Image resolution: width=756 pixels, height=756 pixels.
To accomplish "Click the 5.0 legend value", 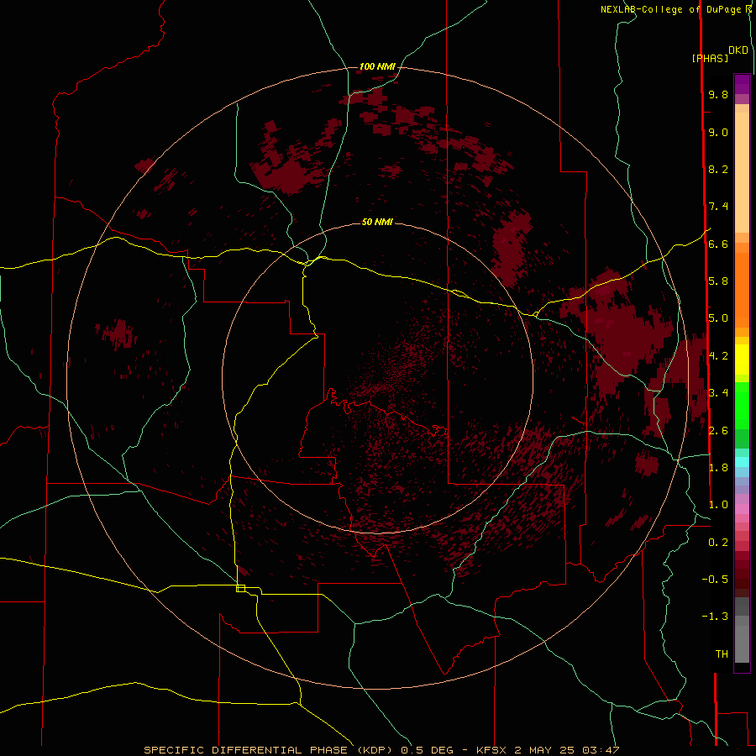I will [x=718, y=318].
